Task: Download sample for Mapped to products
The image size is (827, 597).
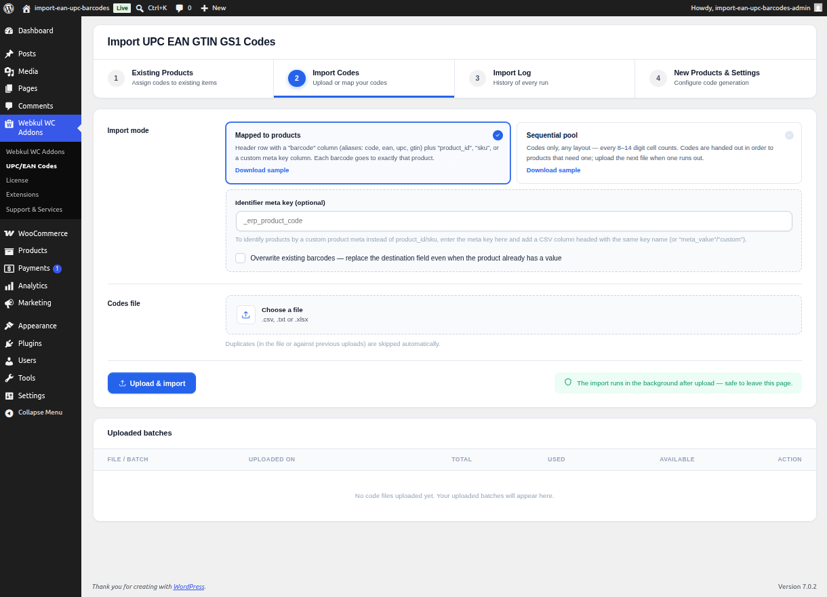Action: (262, 170)
